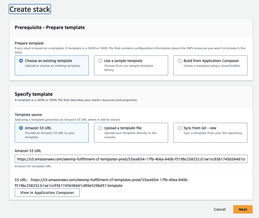Click the "Upload a template file" option card
The image size is (259, 218).
[x=131, y=133]
